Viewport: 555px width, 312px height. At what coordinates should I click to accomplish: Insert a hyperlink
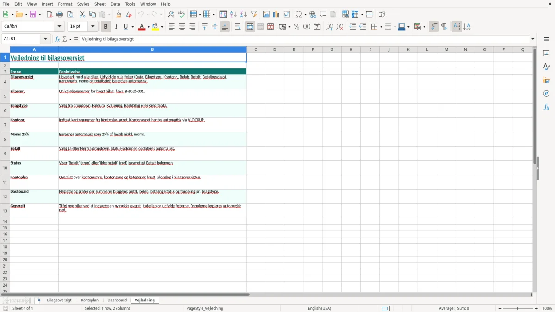(x=313, y=14)
